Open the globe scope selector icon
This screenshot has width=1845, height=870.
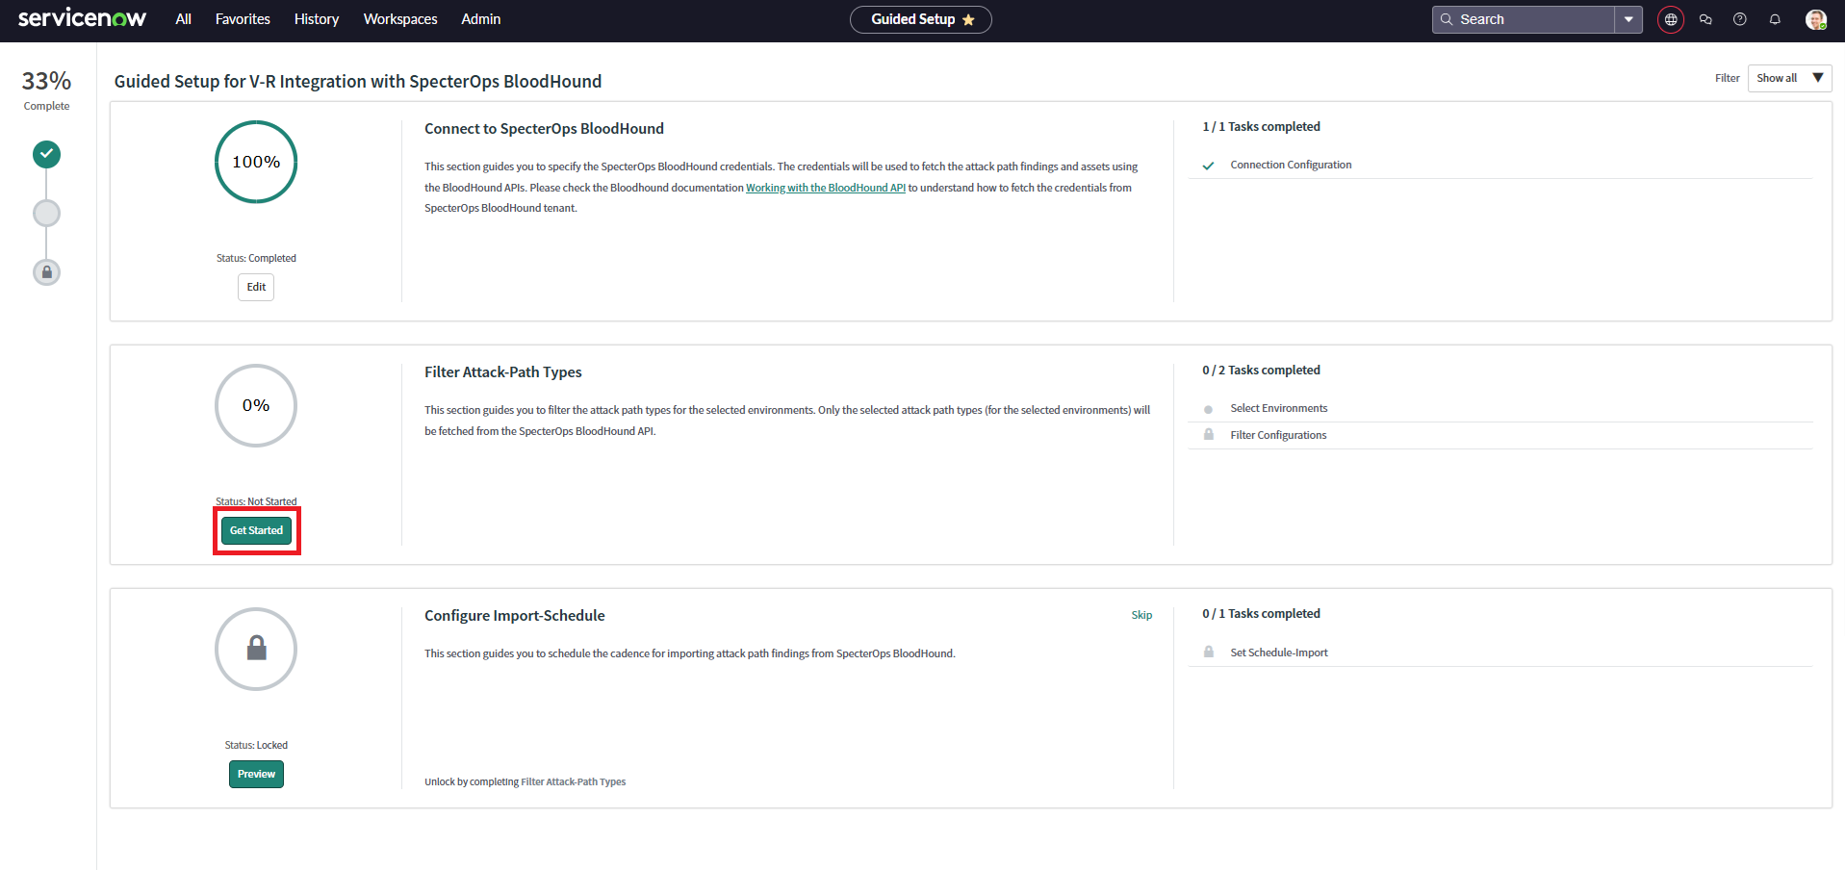coord(1671,19)
